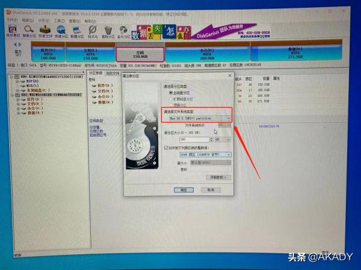The height and width of the screenshot is (270, 361).
Task: Click the disk navigation arrows icon beside partition bar
Action: (17, 44)
